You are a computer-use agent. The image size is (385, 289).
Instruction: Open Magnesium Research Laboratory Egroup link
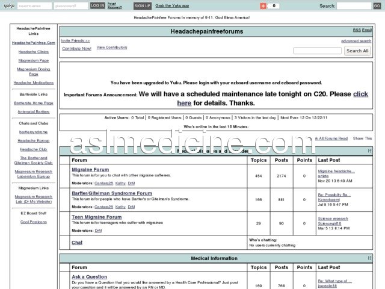34,174
